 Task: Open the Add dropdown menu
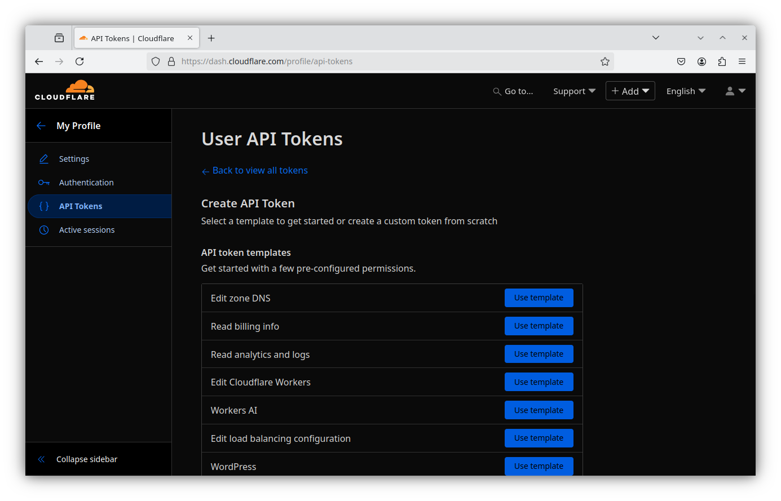pyautogui.click(x=630, y=91)
